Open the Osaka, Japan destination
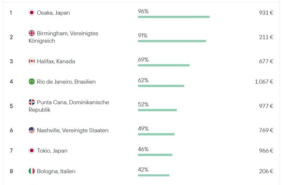 [53, 13]
